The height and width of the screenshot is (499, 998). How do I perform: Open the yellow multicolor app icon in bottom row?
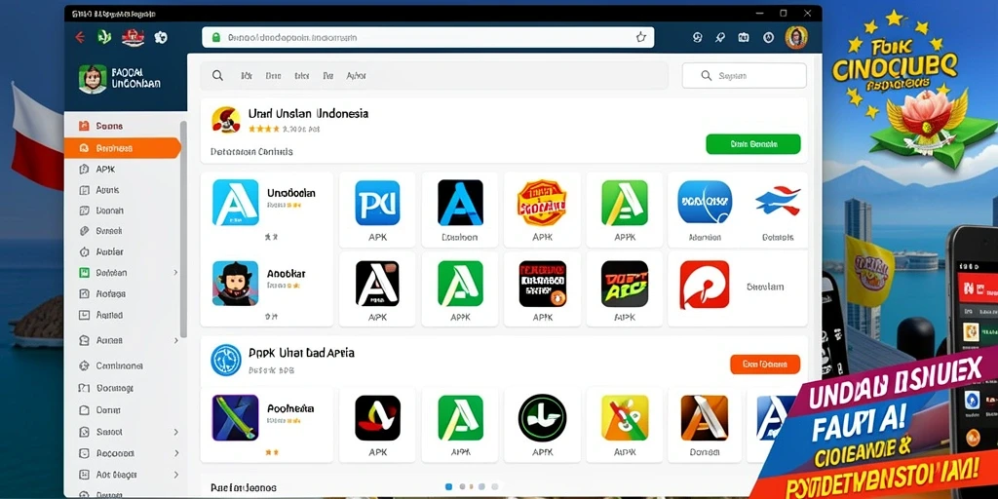pos(625,418)
